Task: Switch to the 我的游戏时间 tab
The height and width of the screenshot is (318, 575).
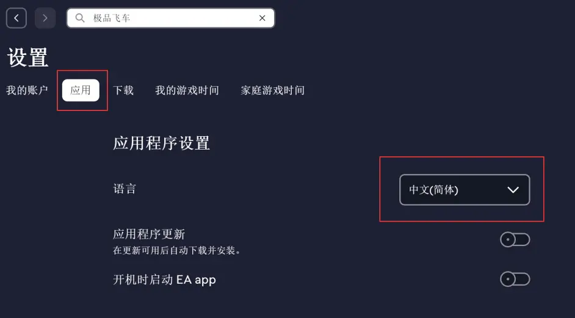Action: pos(187,90)
